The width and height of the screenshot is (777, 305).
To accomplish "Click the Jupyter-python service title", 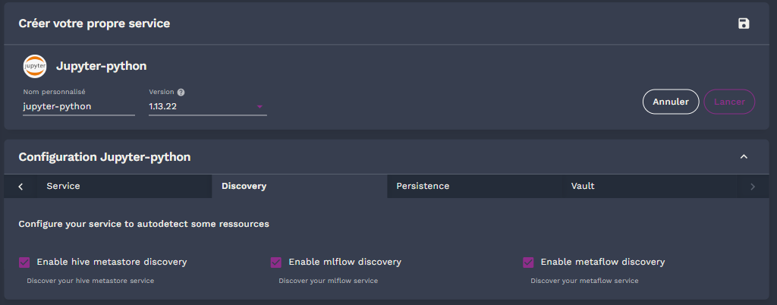I will coord(102,66).
